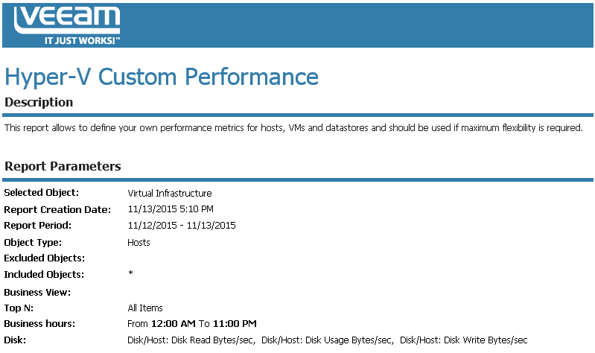Viewport: 595px width, 353px height.
Task: Click the Business View label
Action: click(37, 291)
